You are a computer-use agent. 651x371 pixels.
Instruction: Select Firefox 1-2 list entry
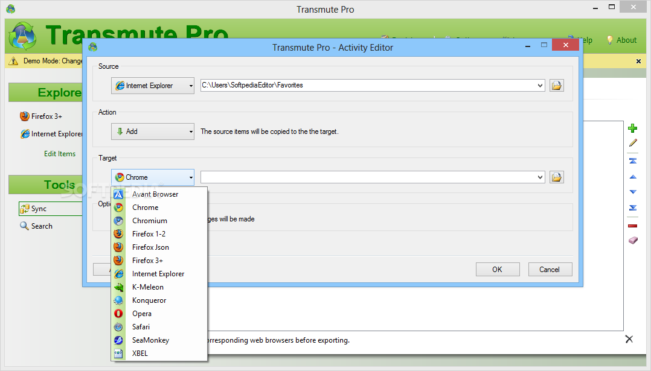pyautogui.click(x=159, y=234)
